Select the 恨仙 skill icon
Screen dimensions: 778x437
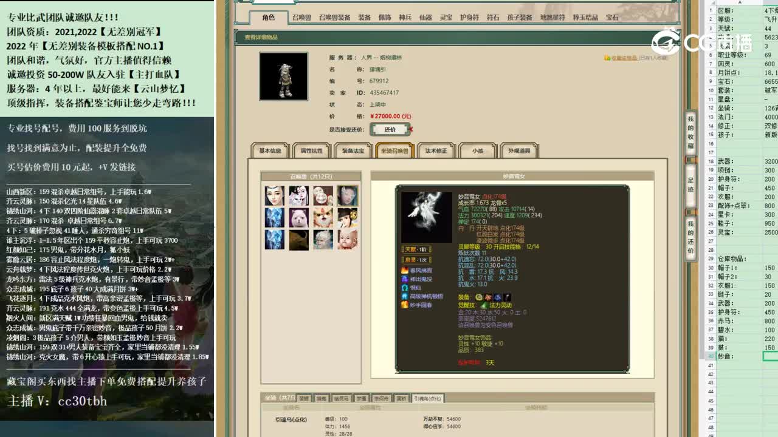405,288
